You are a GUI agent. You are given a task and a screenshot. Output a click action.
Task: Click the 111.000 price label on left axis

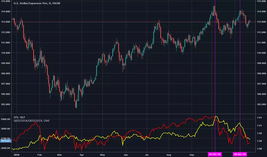pyautogui.click(x=5, y=43)
